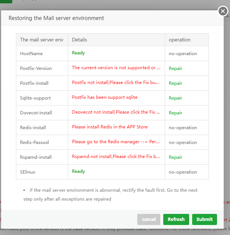The image size is (230, 235).
Task: Click Repair for Postfix-install
Action: click(x=175, y=83)
